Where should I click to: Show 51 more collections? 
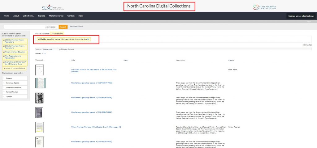pos(14,69)
